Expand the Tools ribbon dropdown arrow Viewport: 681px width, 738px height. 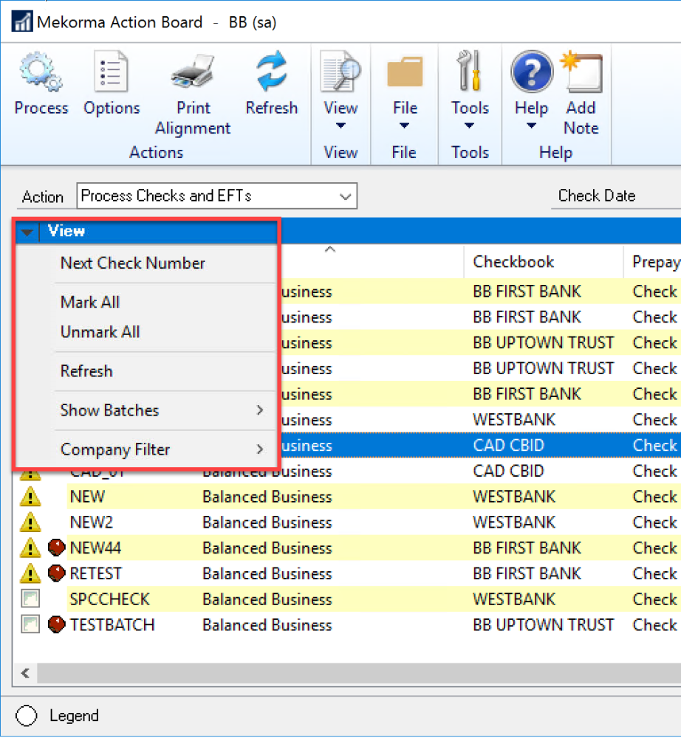coord(469,125)
